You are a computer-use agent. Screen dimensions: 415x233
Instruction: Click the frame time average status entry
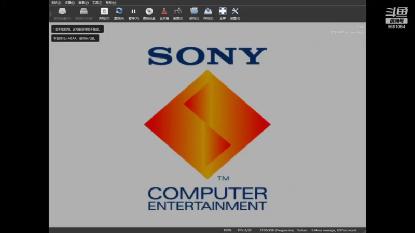coord(334,230)
